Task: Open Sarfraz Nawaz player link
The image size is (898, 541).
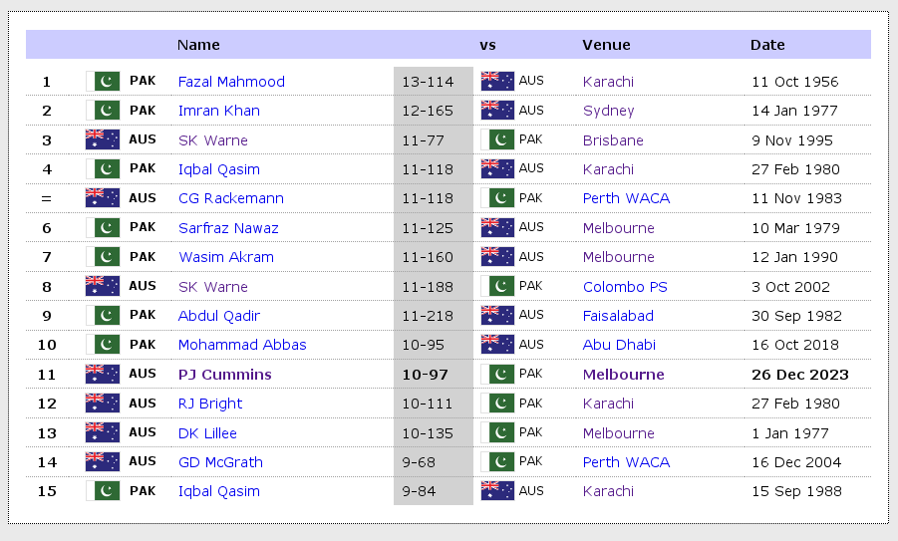Action: tap(228, 228)
